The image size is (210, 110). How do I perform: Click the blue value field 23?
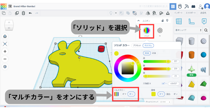point(175,76)
